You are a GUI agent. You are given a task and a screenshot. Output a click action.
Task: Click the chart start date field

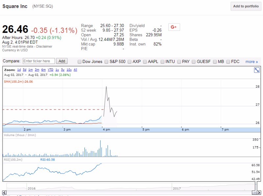[14, 75]
